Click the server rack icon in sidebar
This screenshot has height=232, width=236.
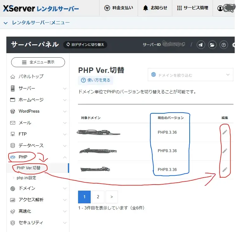pos(13,88)
